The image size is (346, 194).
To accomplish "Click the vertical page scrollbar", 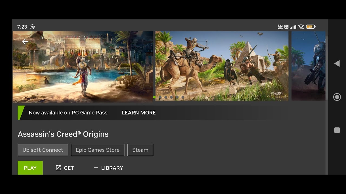I will (327, 67).
